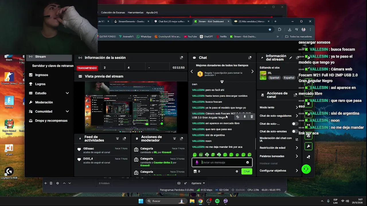
Task: Move OBS scene up with arrow
Action: 64,183
